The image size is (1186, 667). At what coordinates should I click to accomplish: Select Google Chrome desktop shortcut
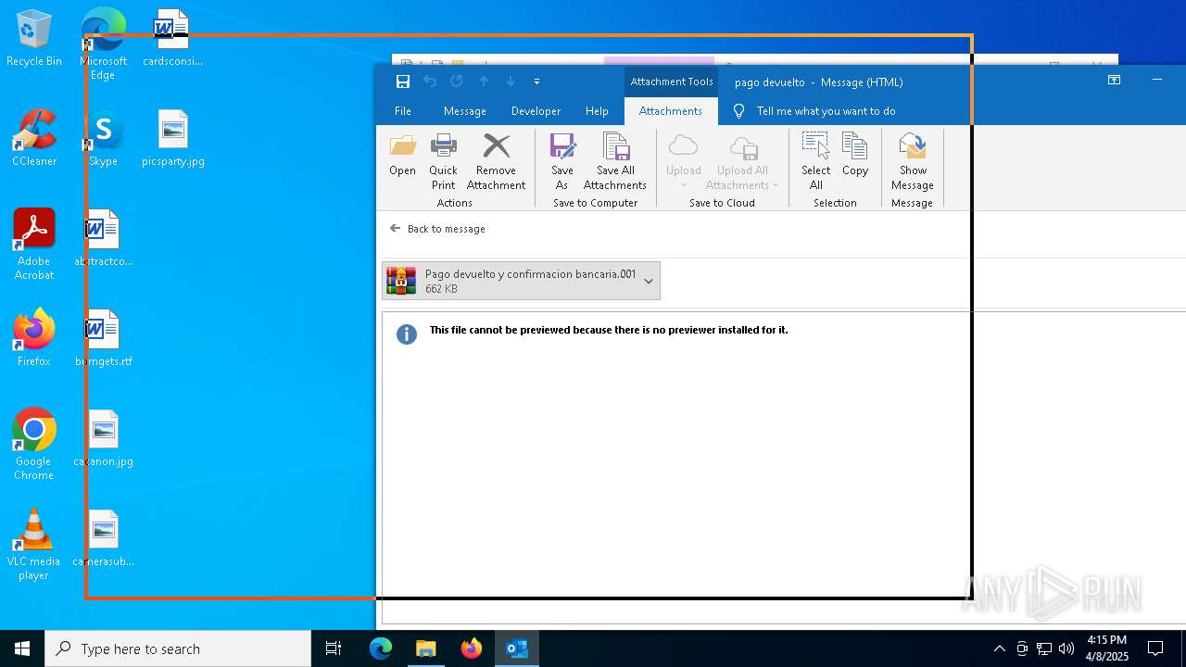pos(34,446)
